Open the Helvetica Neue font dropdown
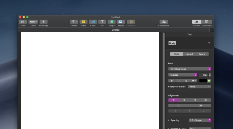The image size is (233, 129). [x=190, y=69]
